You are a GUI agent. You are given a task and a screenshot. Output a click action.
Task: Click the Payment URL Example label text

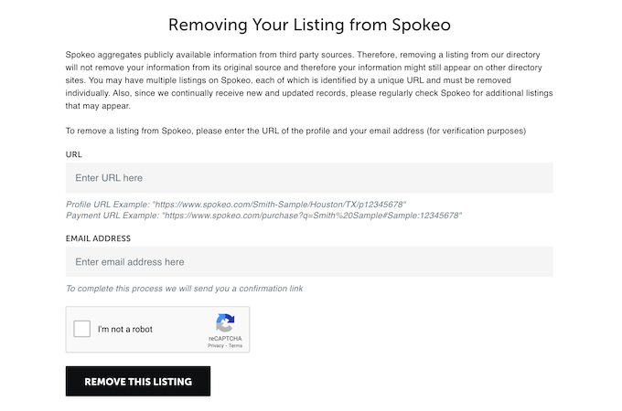pos(113,216)
